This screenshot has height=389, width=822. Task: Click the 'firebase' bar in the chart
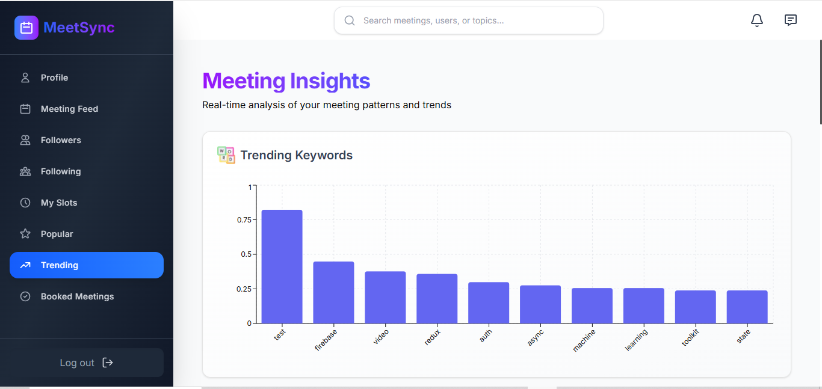(x=333, y=292)
